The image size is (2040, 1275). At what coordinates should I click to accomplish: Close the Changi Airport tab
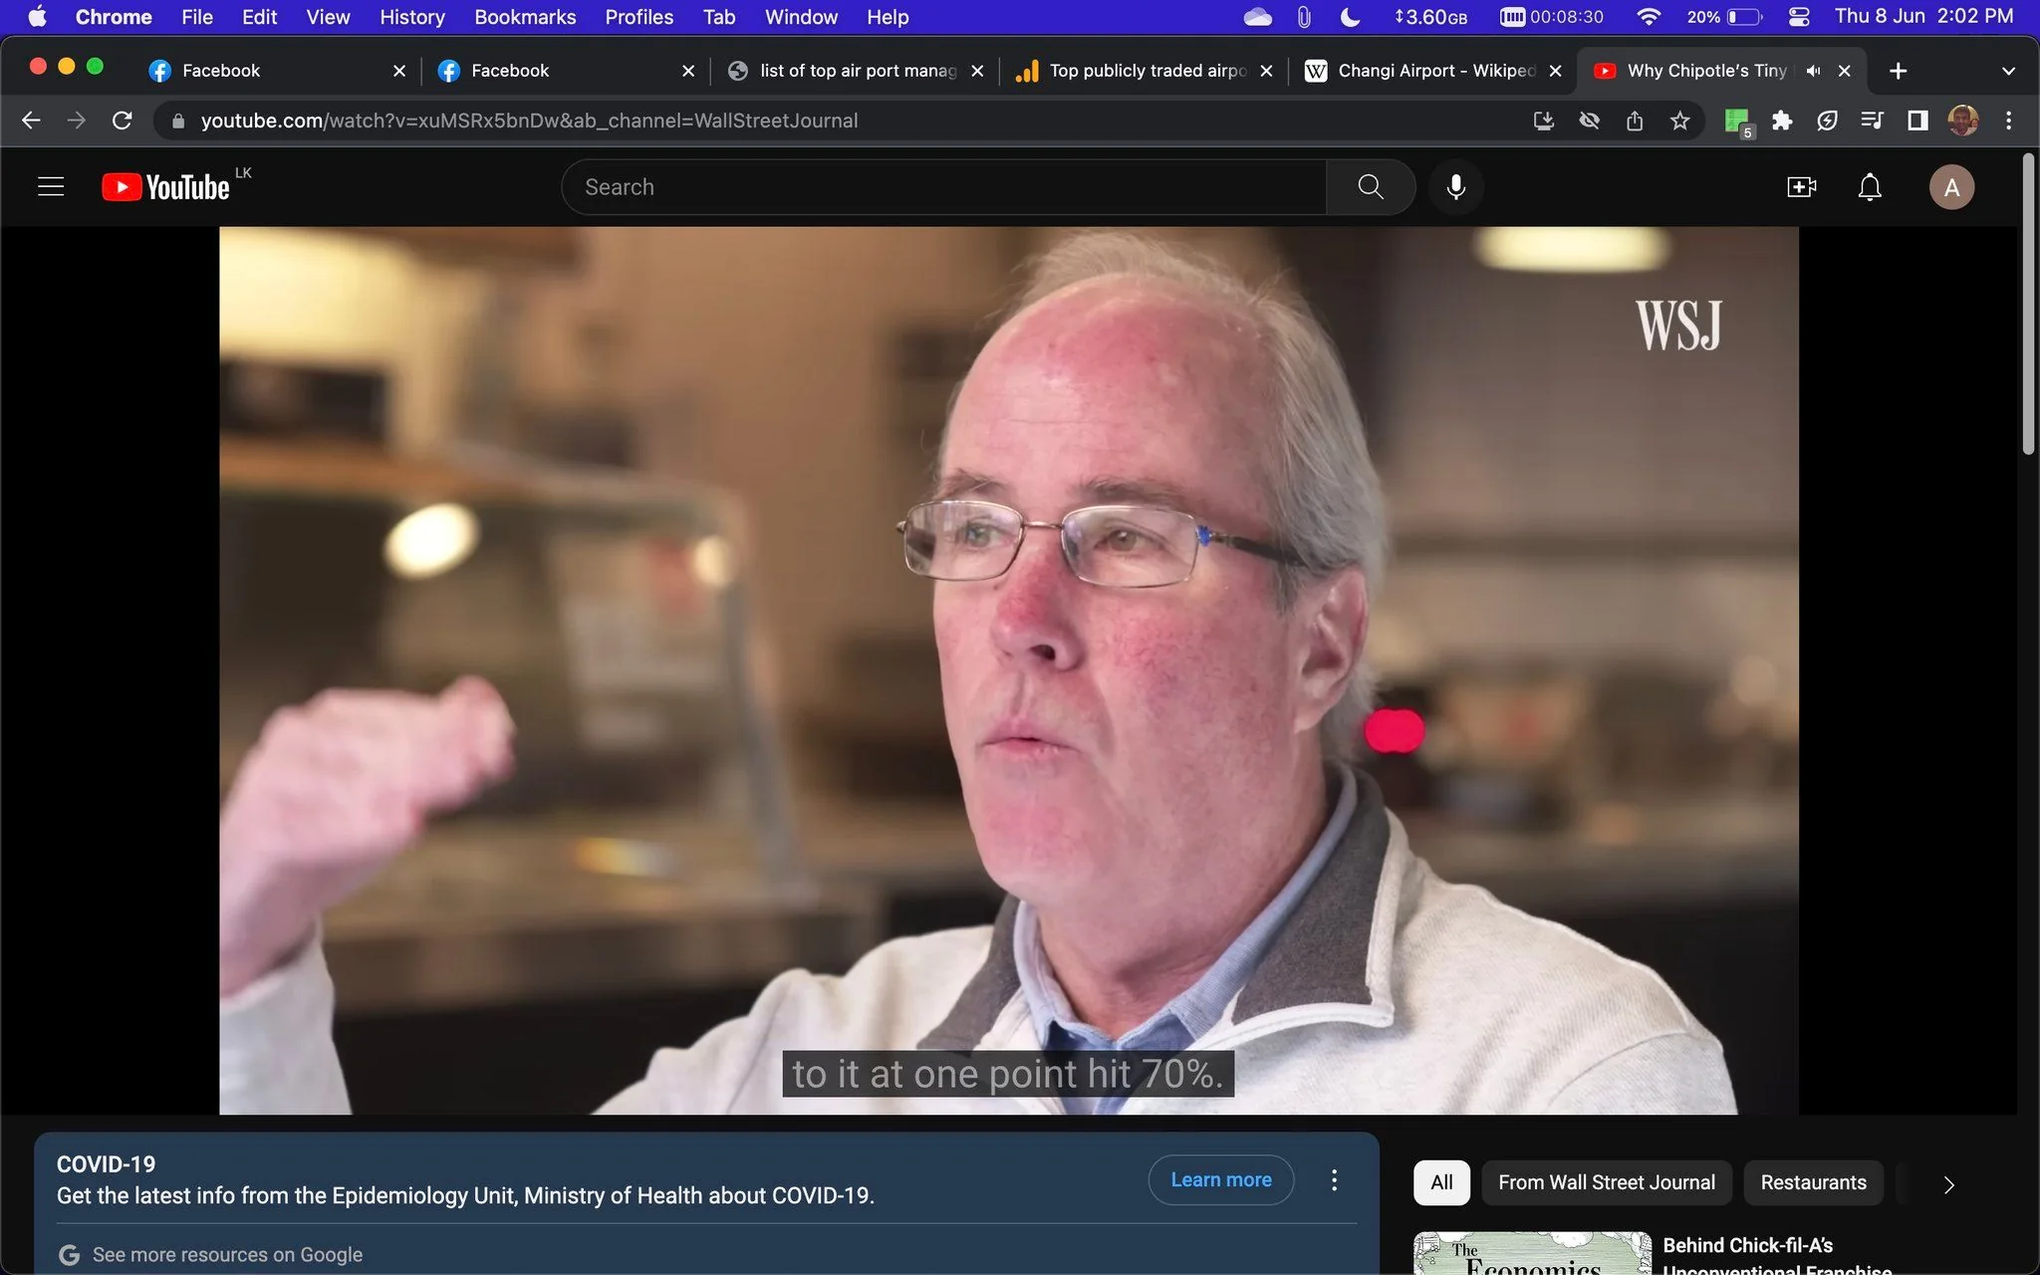coord(1555,71)
